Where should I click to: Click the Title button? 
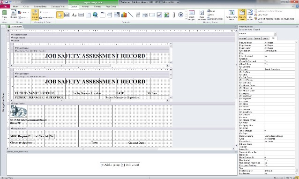click(x=210, y=15)
